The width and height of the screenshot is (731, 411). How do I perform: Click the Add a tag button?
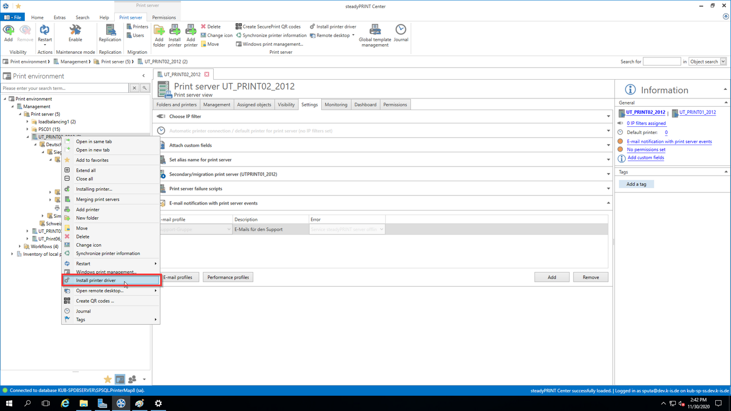point(636,184)
